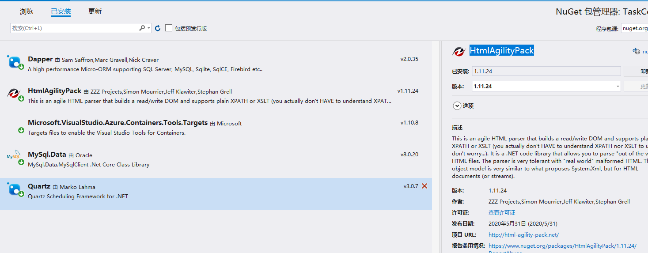Click the nuget.org globe icon in details
This screenshot has width=648, height=253.
pos(637,51)
